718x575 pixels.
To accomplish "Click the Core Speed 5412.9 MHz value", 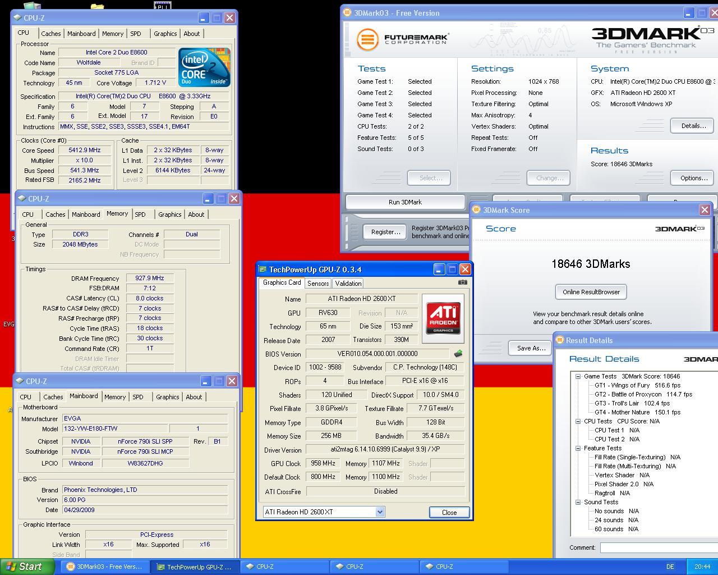I will (x=85, y=150).
